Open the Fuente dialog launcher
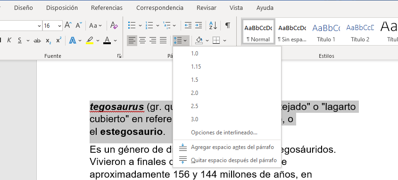The height and width of the screenshot is (180, 398). point(119,56)
